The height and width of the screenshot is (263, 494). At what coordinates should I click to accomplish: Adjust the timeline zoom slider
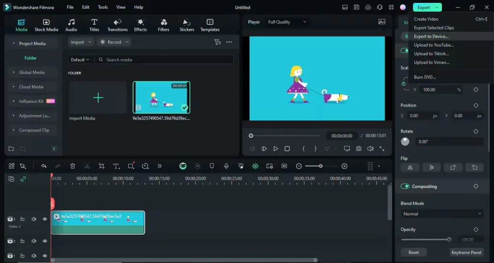point(321,166)
